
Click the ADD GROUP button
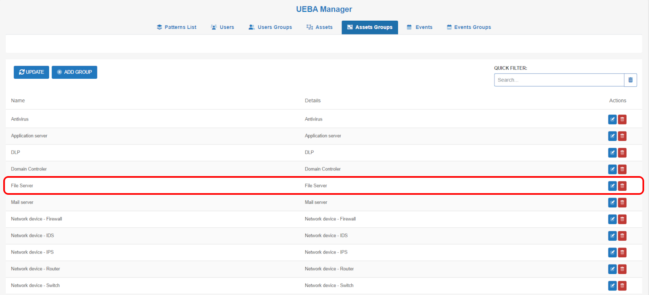coord(74,72)
